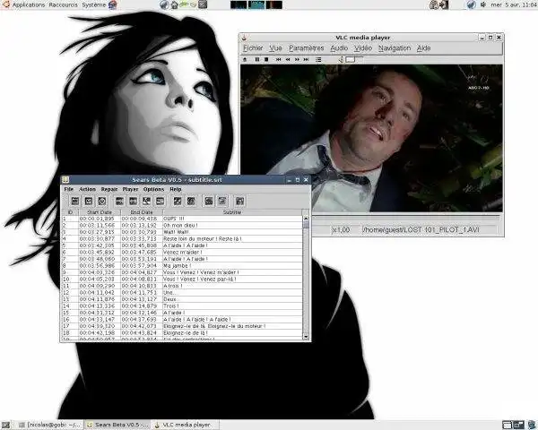Click start time 00:03:11,566 cell
The height and width of the screenshot is (430, 538).
pyautogui.click(x=100, y=225)
